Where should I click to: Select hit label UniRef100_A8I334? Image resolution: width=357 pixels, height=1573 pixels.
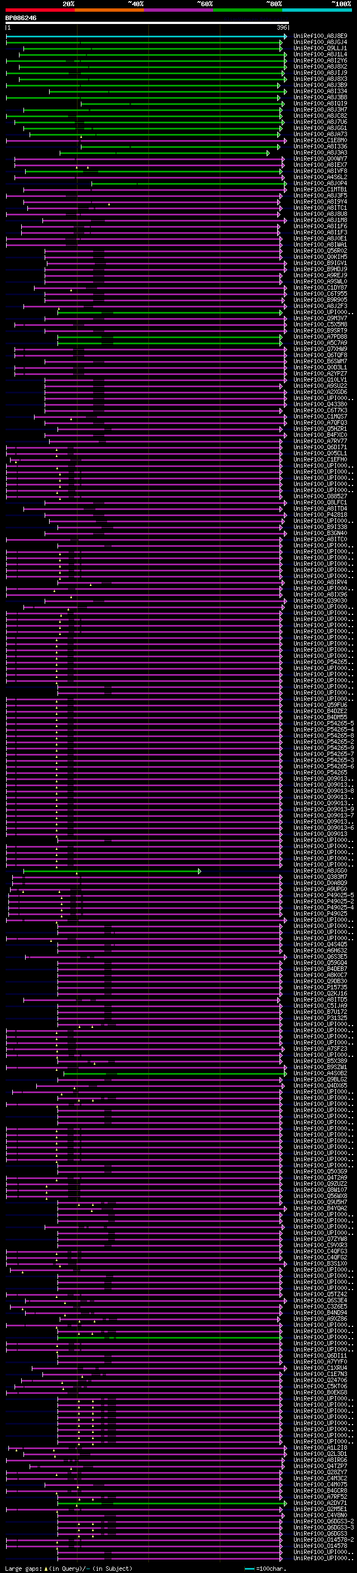320,91
